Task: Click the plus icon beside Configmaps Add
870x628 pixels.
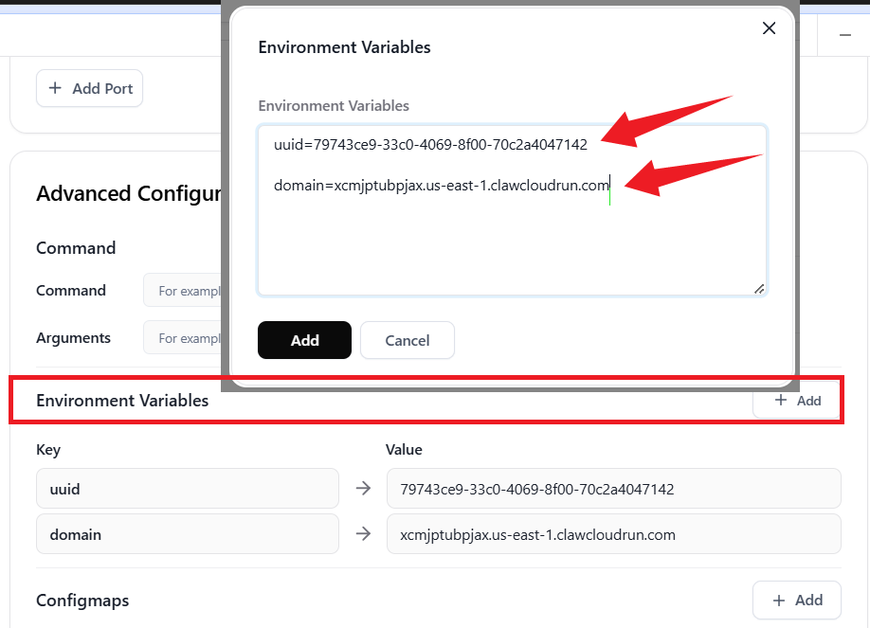Action: 779,600
